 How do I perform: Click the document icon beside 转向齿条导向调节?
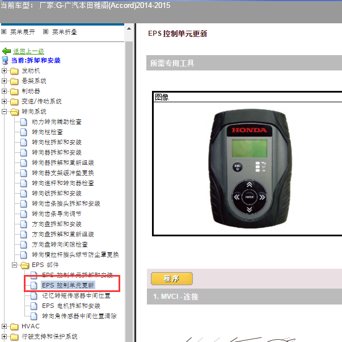[x=24, y=214]
